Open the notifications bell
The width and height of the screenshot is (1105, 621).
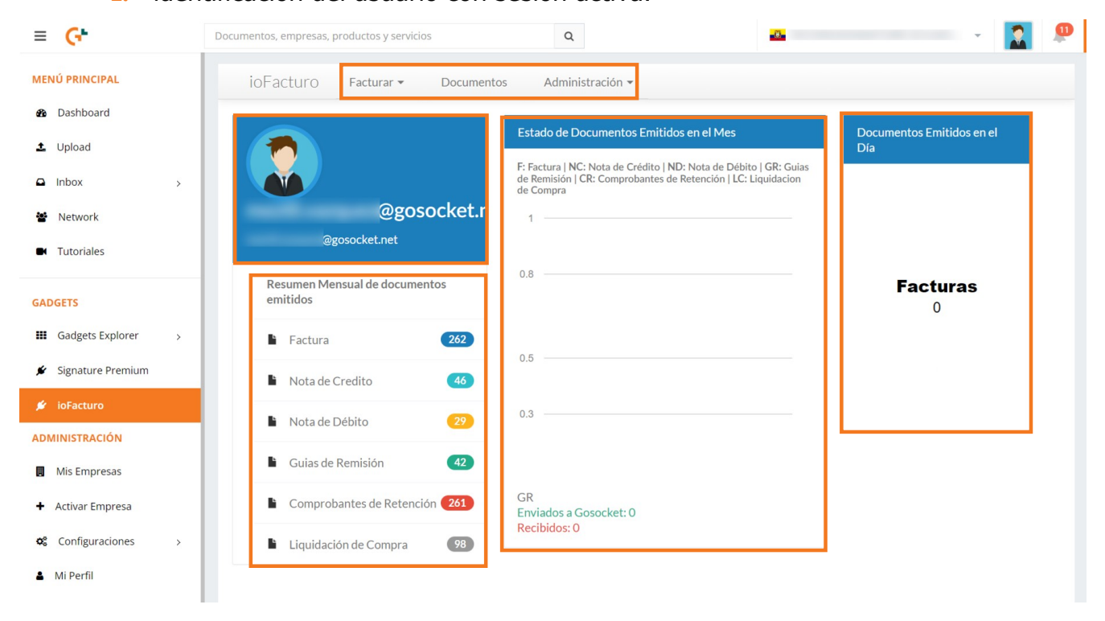click(x=1061, y=36)
